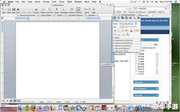Click the font Size slider track
180x112 pixels.
[131, 27]
